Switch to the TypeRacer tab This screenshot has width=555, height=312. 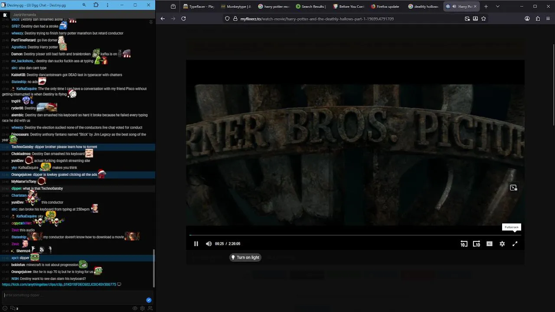click(x=199, y=6)
